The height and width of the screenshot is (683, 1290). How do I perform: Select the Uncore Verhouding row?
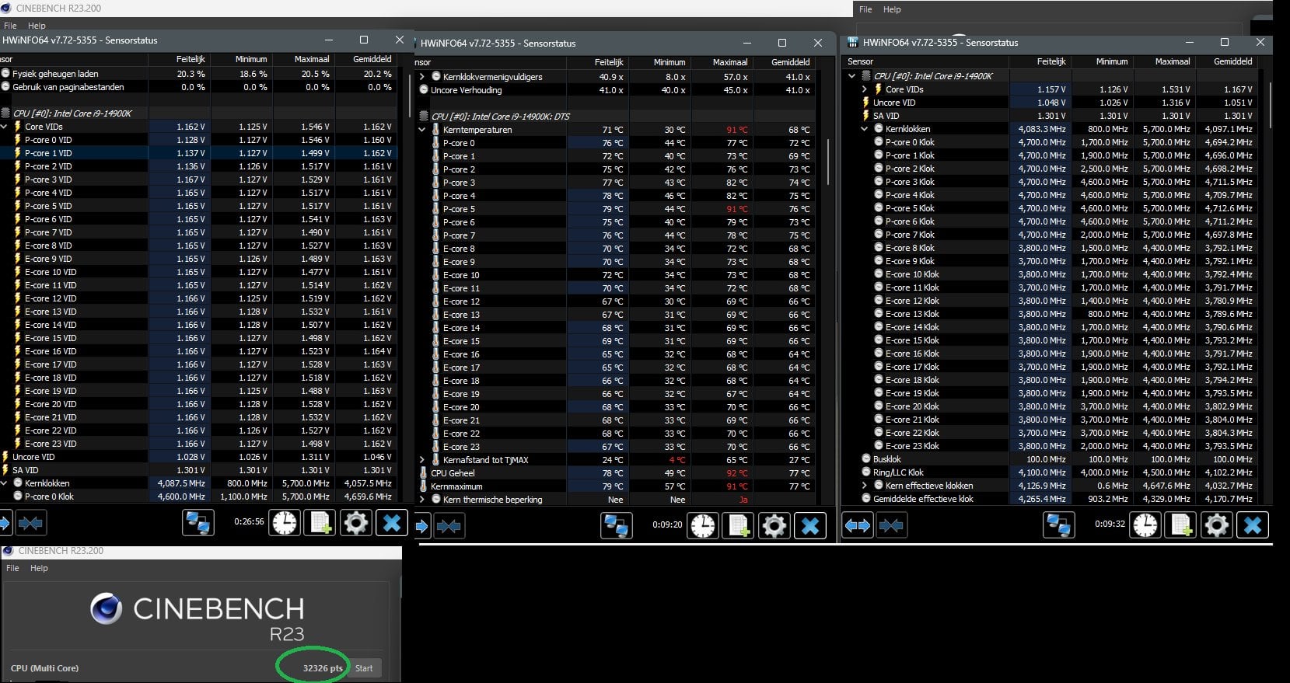[x=616, y=90]
